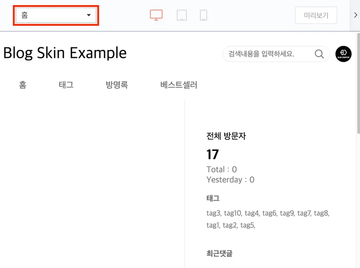
Task: Go to the 홈 navigation menu item
Action: point(23,85)
